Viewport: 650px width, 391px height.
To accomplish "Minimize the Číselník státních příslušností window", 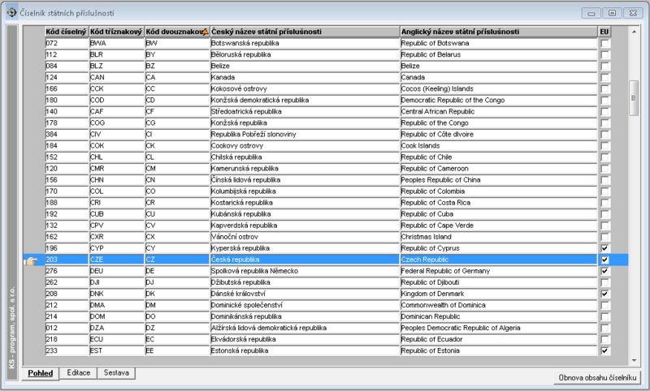I will point(591,13).
